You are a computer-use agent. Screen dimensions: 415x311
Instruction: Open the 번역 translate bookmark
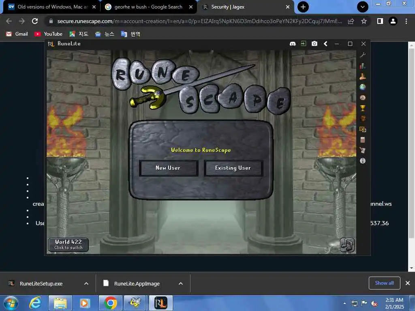(130, 34)
